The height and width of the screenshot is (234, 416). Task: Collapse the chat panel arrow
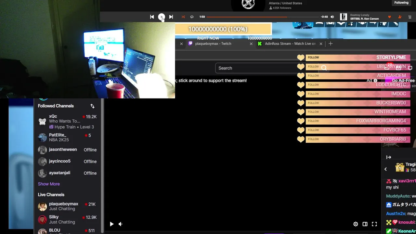(x=389, y=157)
